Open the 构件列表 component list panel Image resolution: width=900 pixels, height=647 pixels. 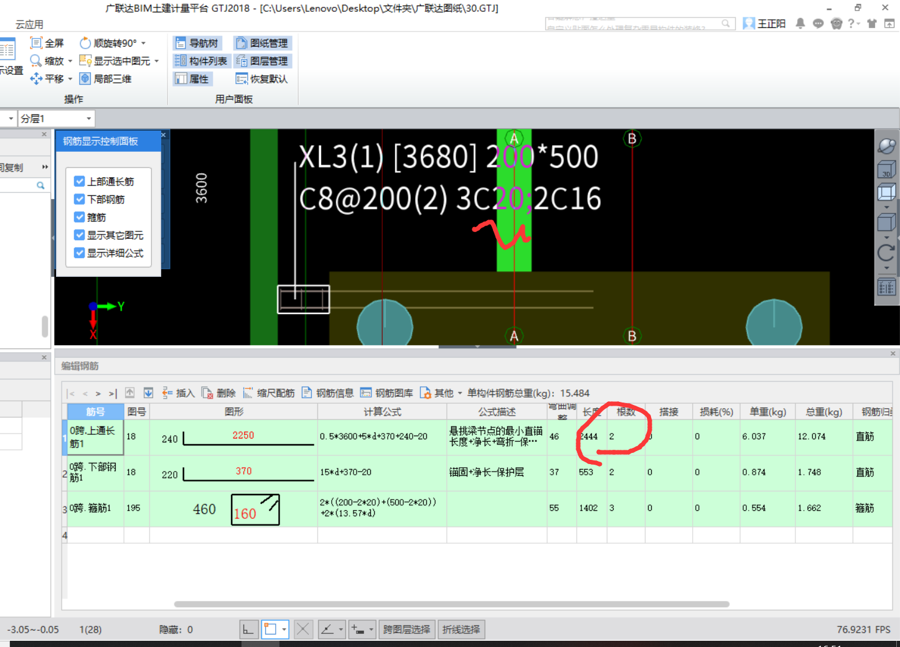coord(201,60)
